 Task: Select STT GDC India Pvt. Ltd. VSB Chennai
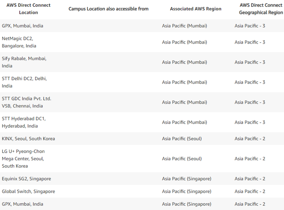click(27, 102)
